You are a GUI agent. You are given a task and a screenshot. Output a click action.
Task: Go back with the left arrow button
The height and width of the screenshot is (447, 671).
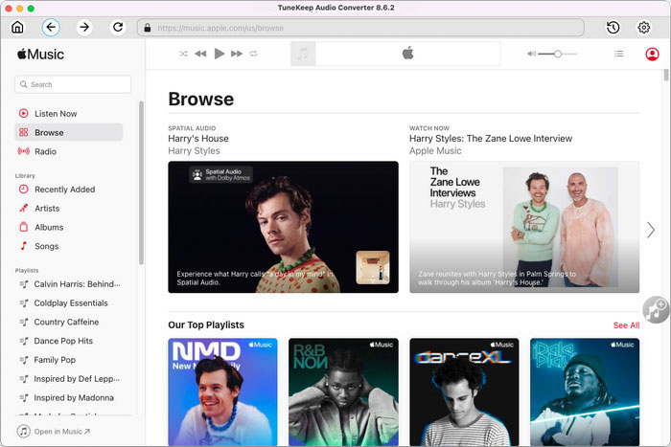(51, 28)
